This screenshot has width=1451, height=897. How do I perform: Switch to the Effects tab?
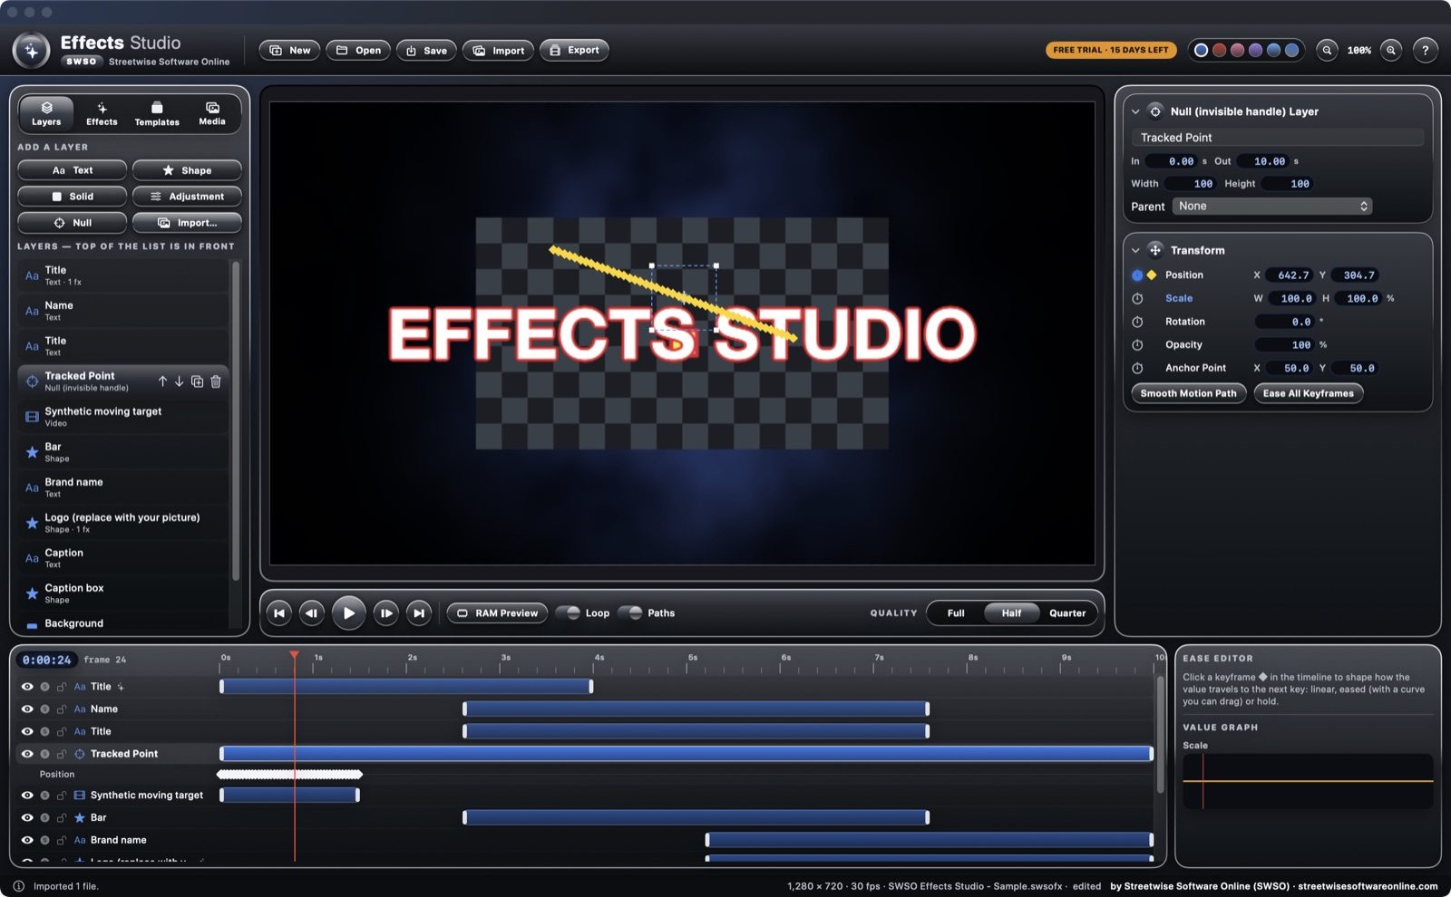point(102,113)
